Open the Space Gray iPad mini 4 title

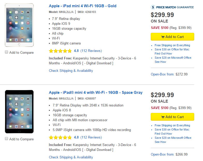coord(95,92)
